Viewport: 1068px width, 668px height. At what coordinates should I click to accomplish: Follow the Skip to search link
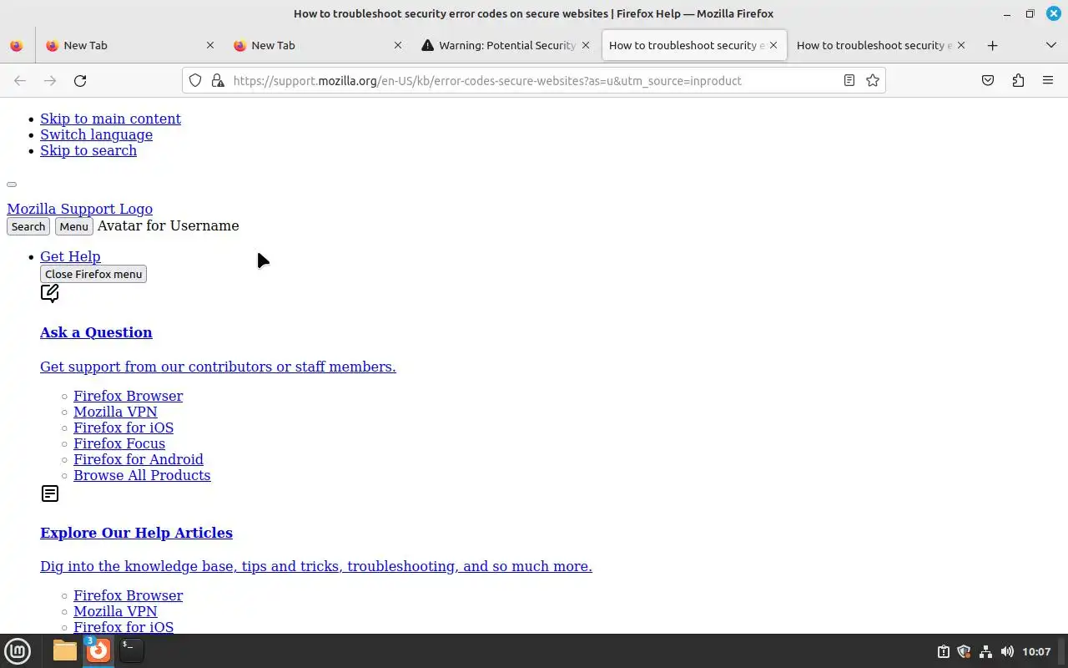coord(88,150)
